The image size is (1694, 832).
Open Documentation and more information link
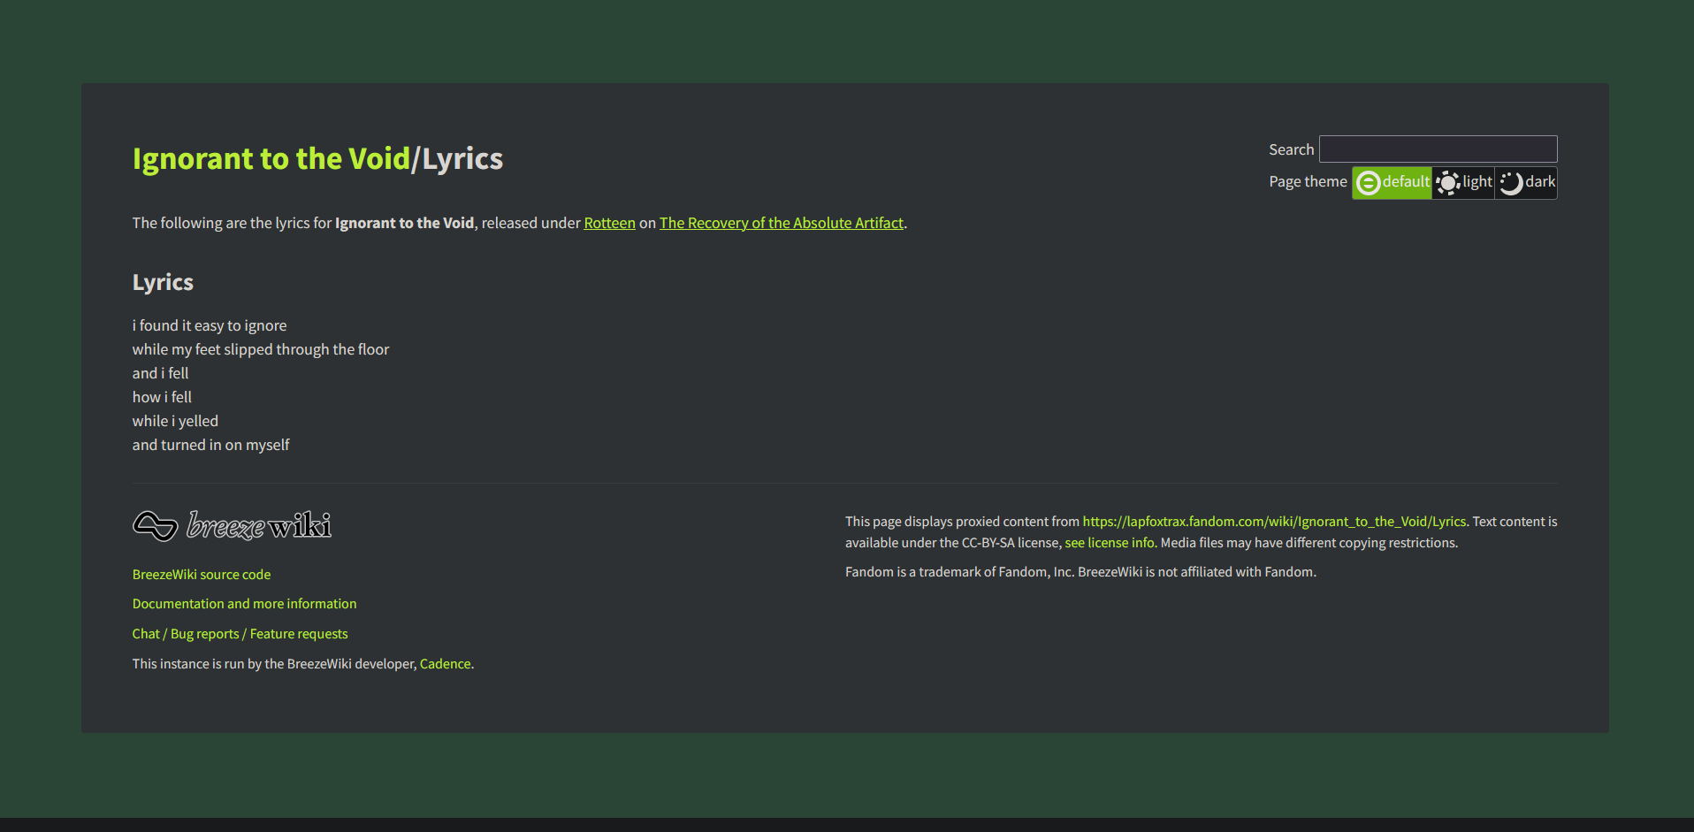244,604
